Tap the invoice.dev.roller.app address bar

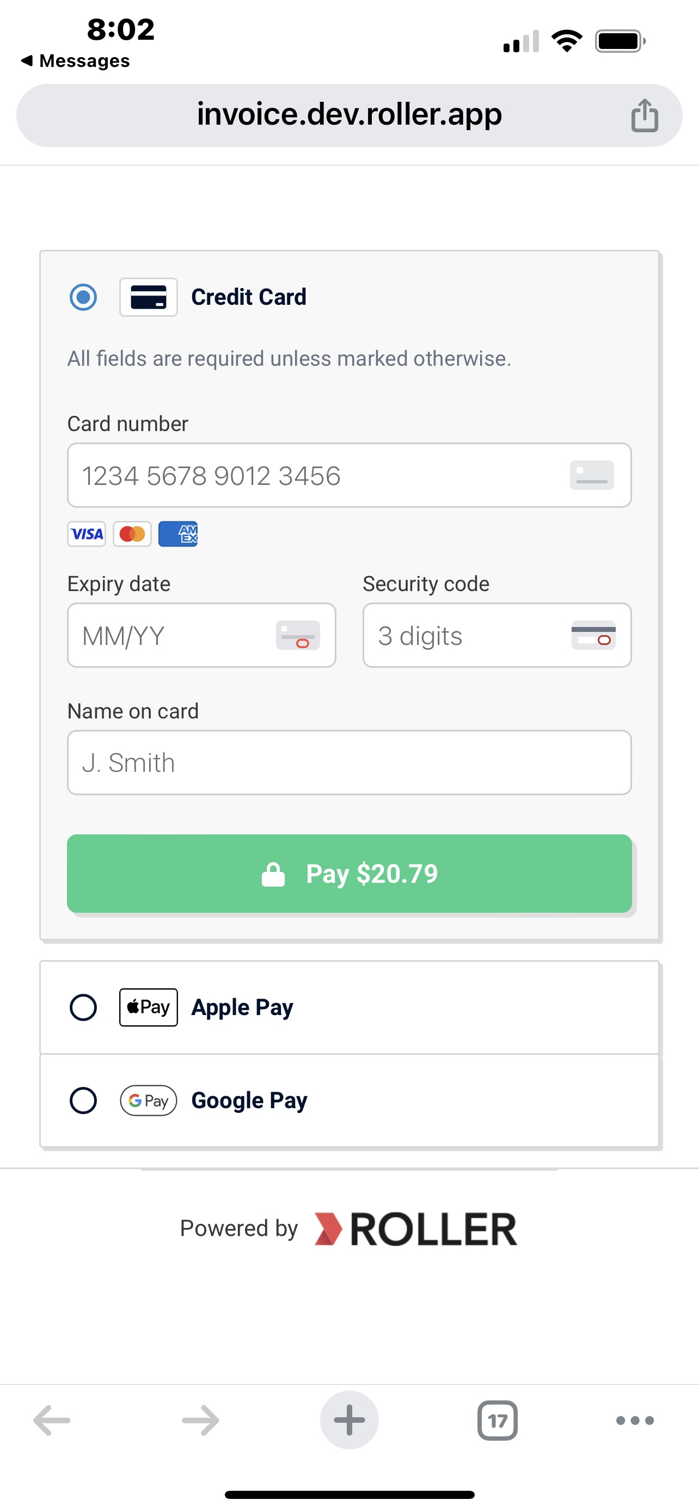click(x=349, y=115)
